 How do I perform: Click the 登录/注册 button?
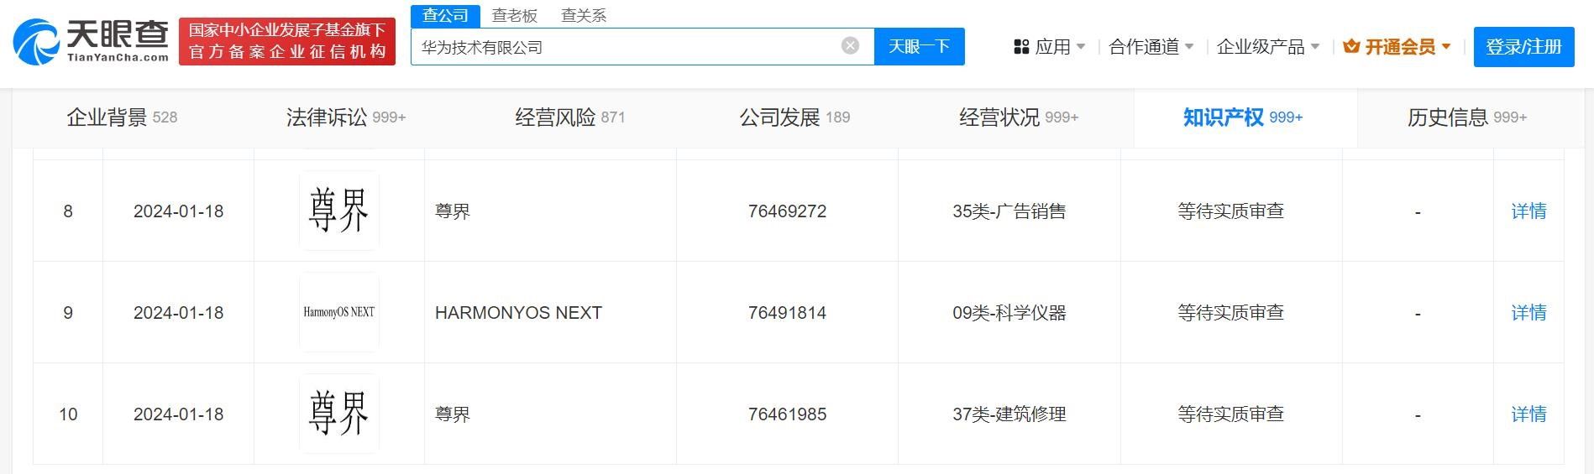pos(1523,47)
